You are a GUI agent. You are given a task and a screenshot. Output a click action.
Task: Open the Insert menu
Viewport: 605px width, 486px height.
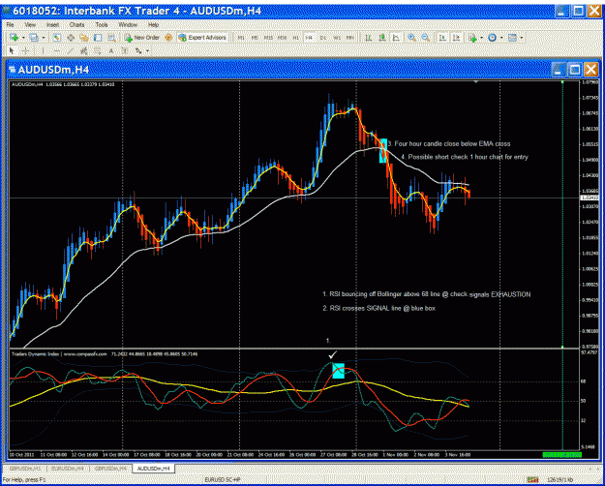point(53,25)
